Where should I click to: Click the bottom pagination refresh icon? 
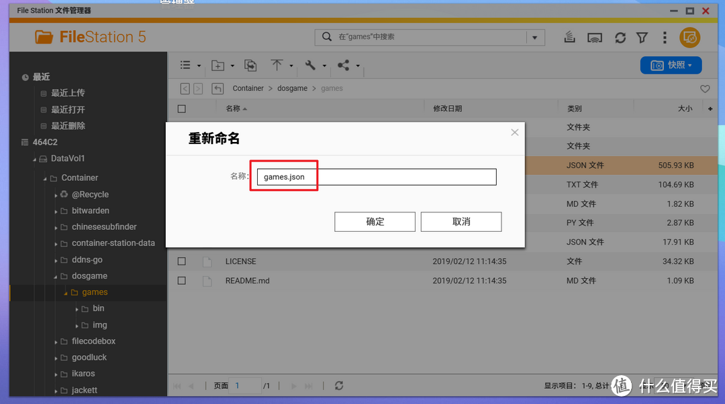click(339, 385)
